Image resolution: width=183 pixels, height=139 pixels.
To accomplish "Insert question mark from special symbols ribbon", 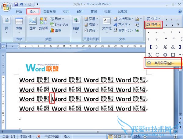I will click(x=178, y=25).
